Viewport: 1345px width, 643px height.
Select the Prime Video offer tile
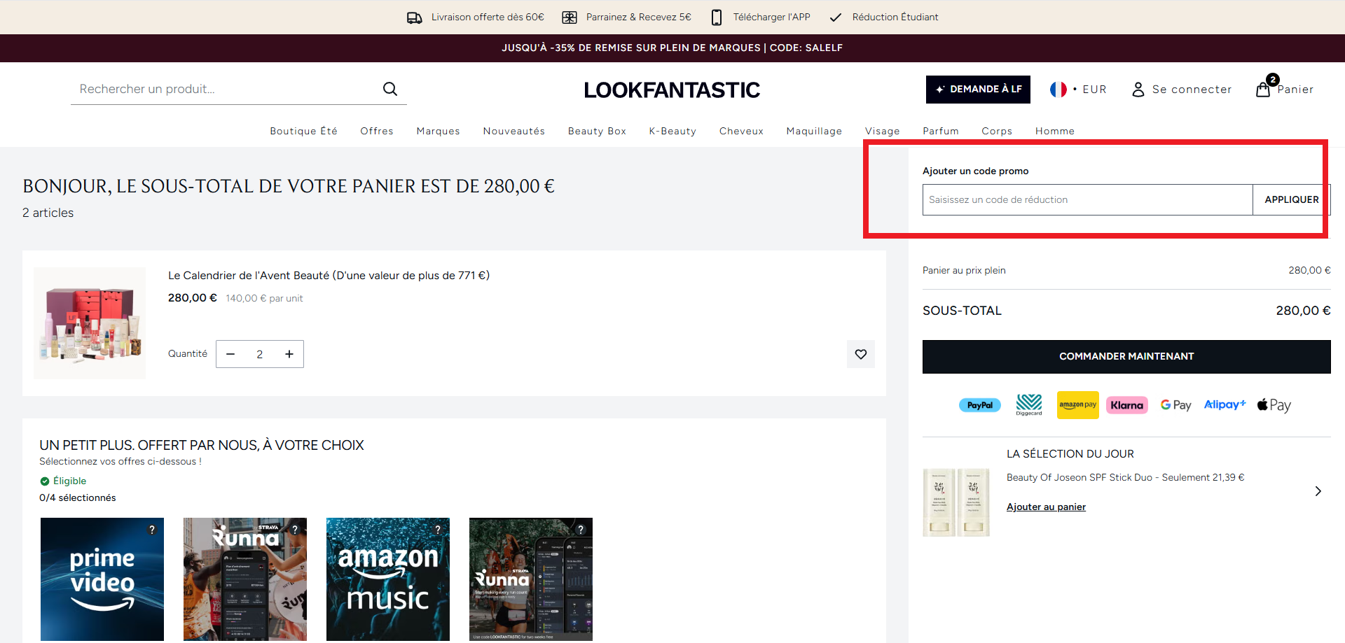[x=102, y=579]
